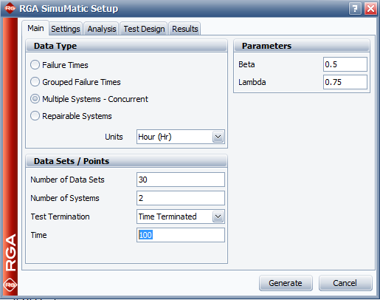Close the SimuMatic Setup dialog

pyautogui.click(x=370, y=9)
